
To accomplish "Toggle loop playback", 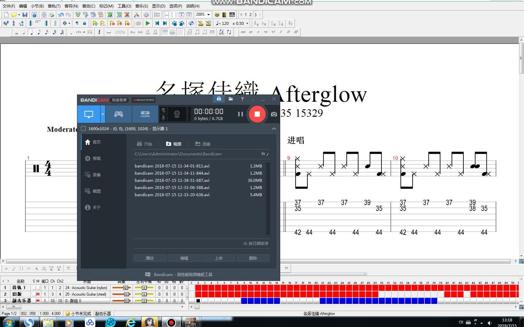I will 191,23.
